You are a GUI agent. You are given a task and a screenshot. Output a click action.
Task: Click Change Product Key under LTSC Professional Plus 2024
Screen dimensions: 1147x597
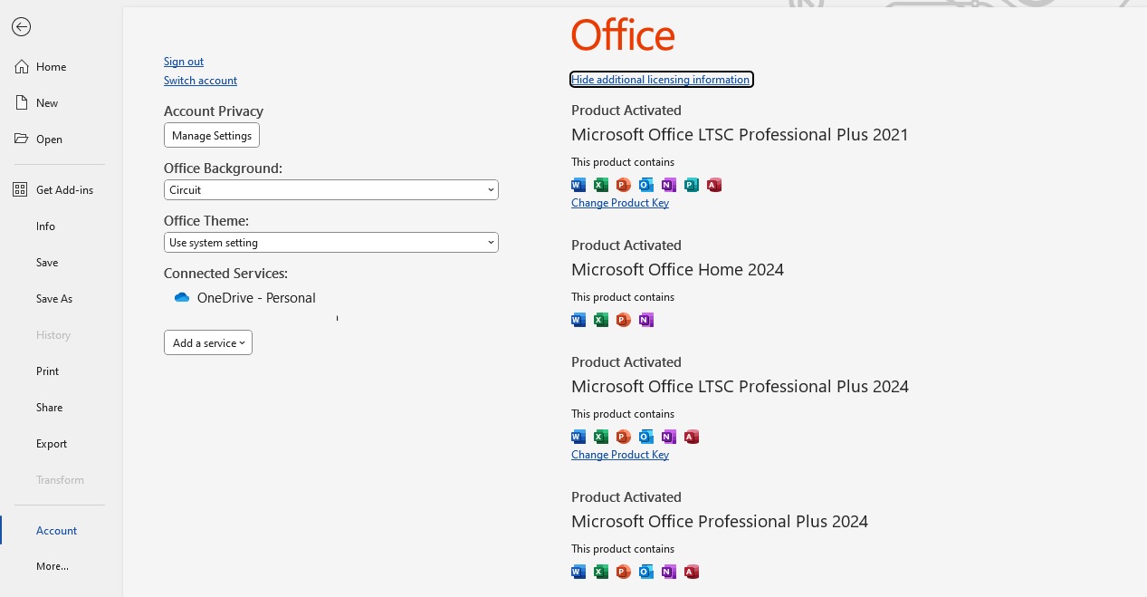pos(620,455)
